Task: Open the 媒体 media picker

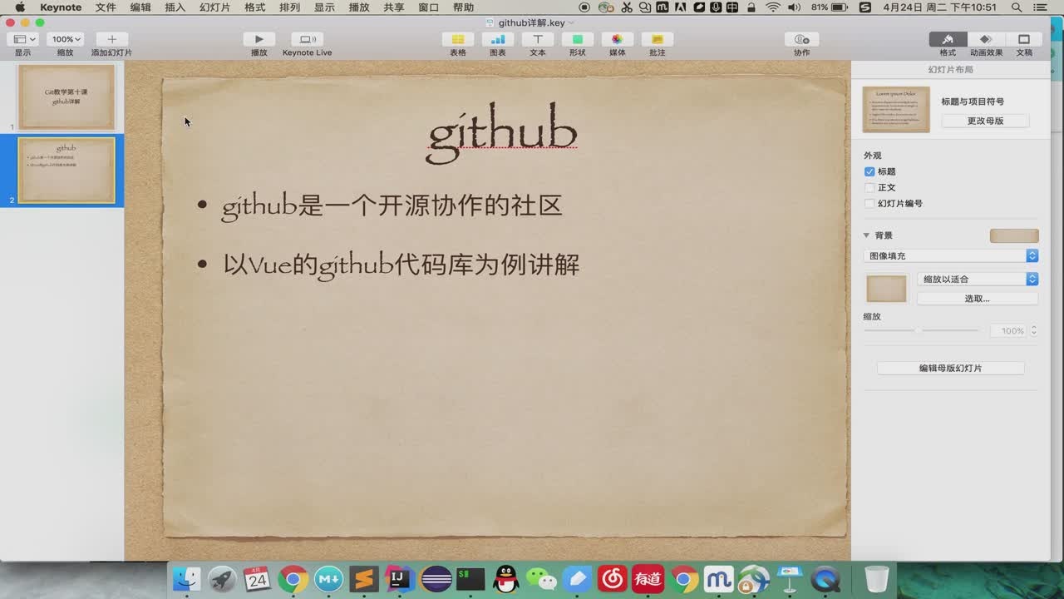Action: click(618, 39)
